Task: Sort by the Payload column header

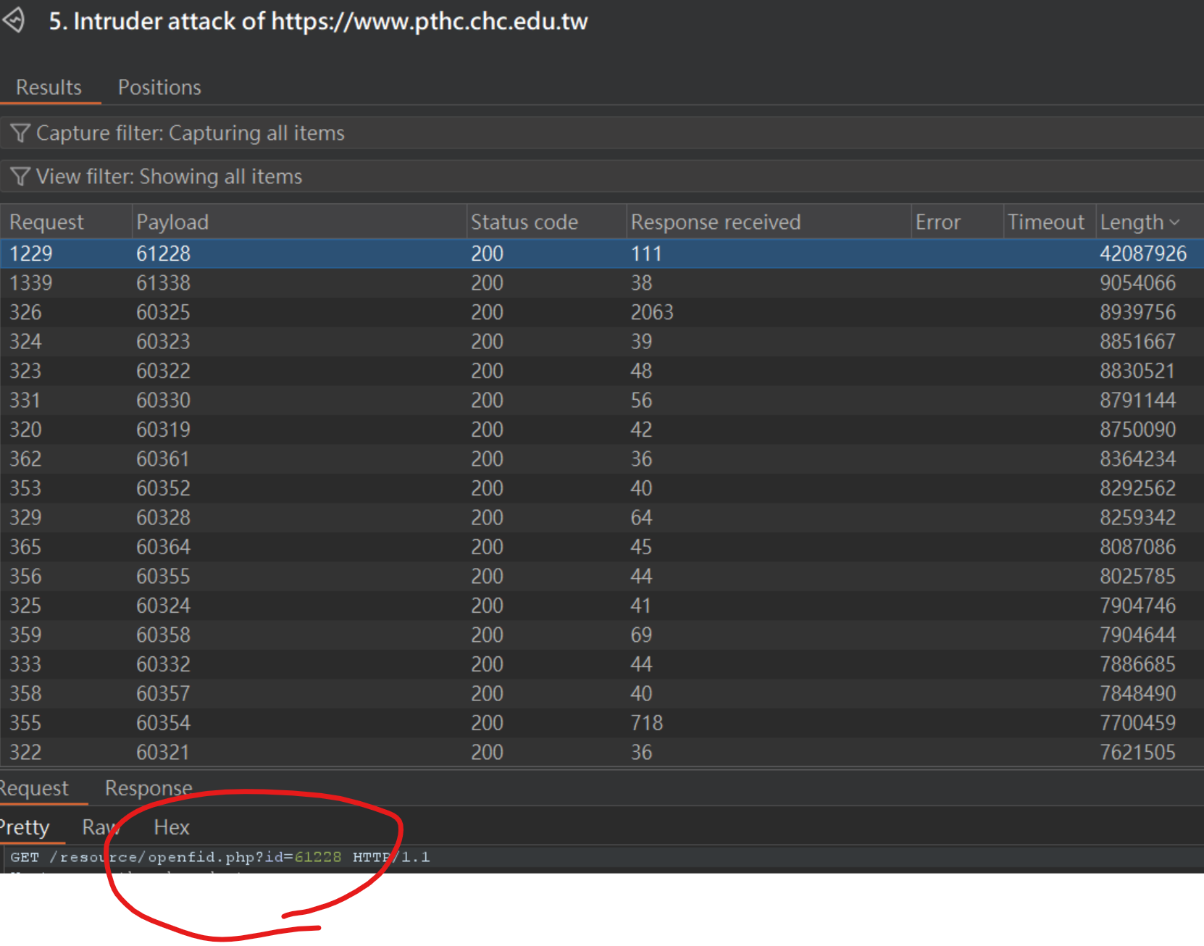Action: pyautogui.click(x=299, y=222)
